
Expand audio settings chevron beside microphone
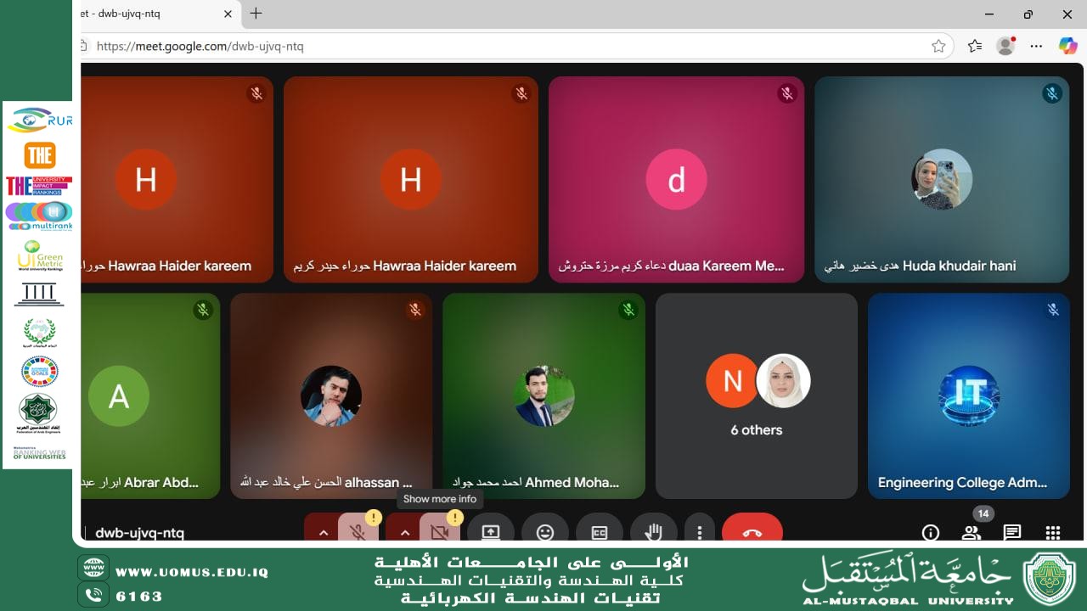pyautogui.click(x=323, y=532)
